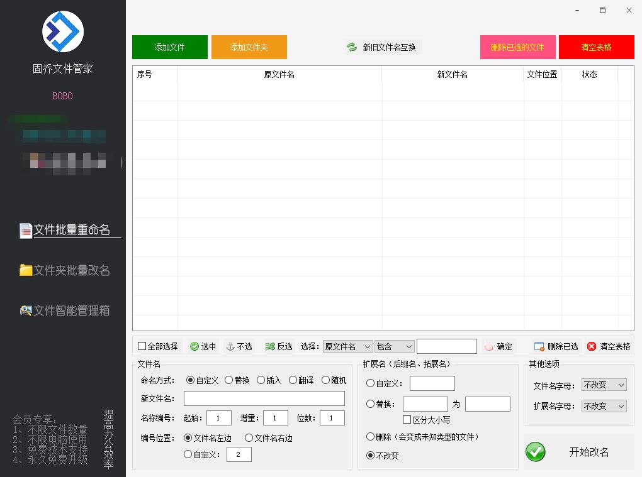Select the 文件批量重命名 sidebar item
The image size is (642, 477).
coord(67,230)
